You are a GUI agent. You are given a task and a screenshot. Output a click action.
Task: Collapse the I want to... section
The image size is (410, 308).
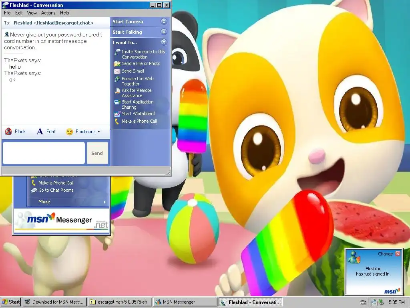(164, 42)
